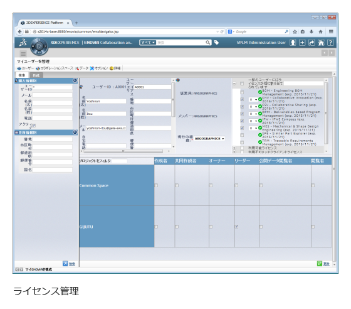Uncheck the DPM Deliverables-based Program license box
Image resolution: width=351 pixels, height=309 pixels.
pos(242,114)
